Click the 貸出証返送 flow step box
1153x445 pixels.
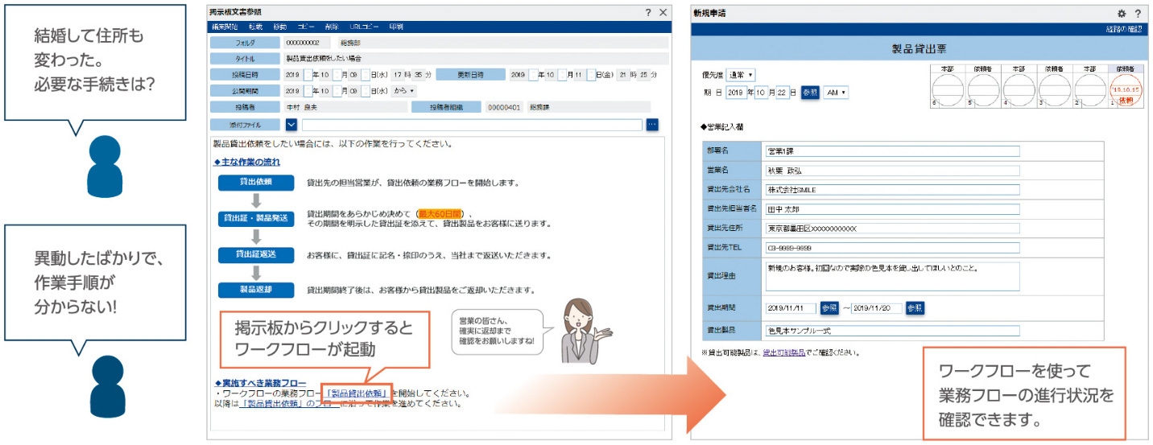click(x=255, y=254)
